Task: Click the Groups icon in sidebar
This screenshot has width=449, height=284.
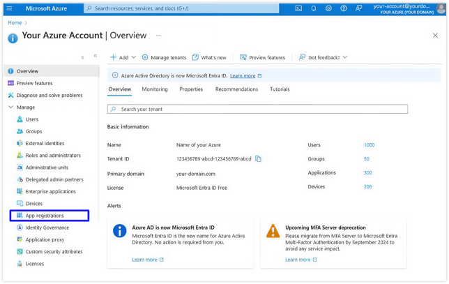Action: click(20, 131)
